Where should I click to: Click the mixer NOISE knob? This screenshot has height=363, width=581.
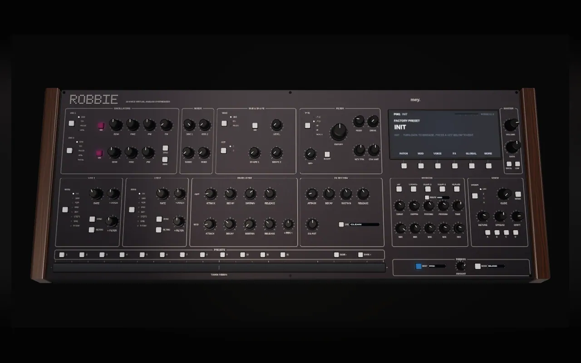point(188,152)
